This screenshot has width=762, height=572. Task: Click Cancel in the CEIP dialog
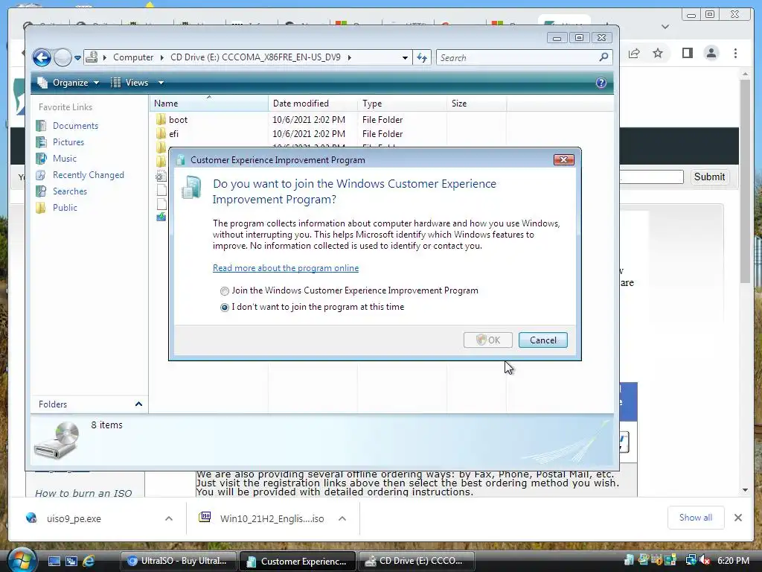pos(542,340)
